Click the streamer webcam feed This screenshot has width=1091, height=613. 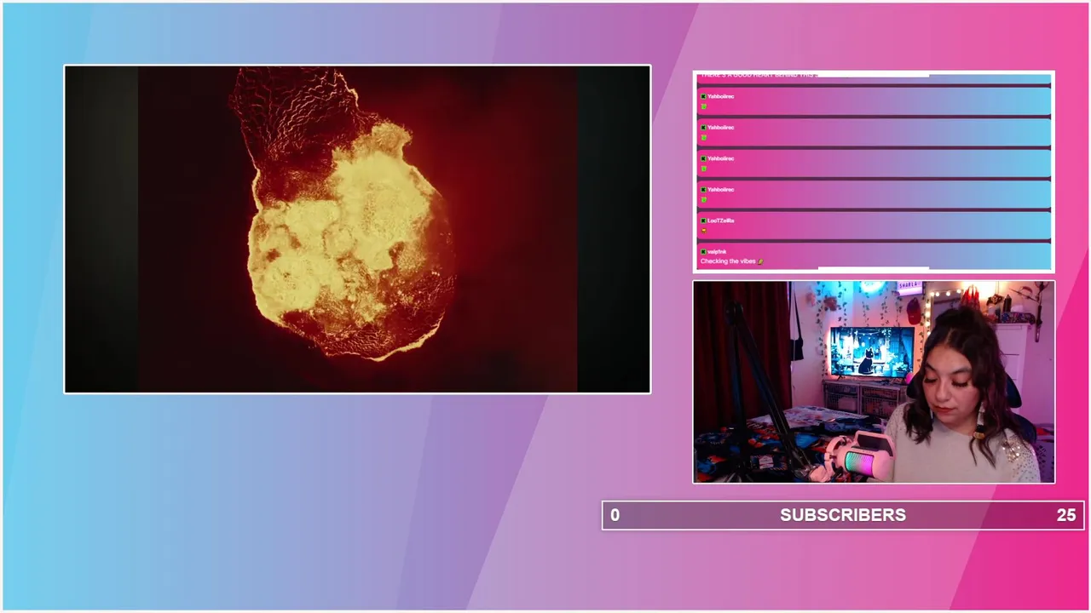coord(874,382)
